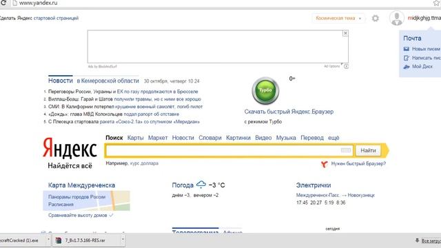Open menu arrow for the rar download
Screen dimensions: 441x248
click(123, 240)
